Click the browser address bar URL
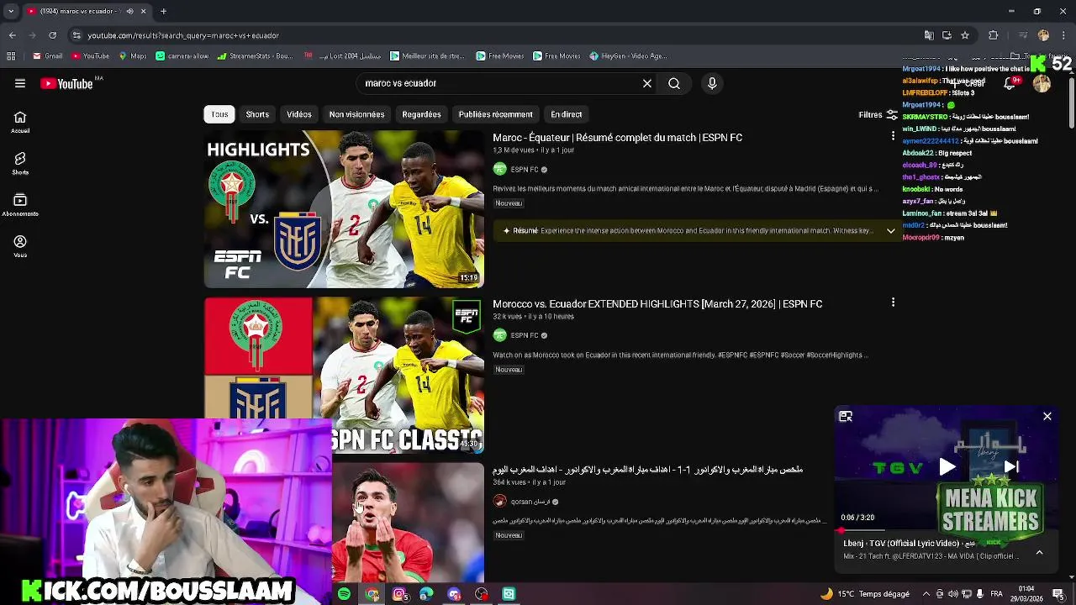The width and height of the screenshot is (1076, 605). tap(183, 35)
